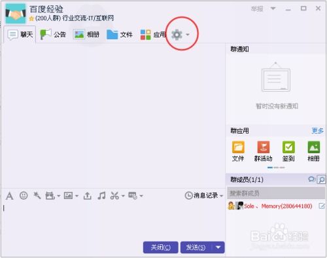Click the 群通知 header

[239, 49]
